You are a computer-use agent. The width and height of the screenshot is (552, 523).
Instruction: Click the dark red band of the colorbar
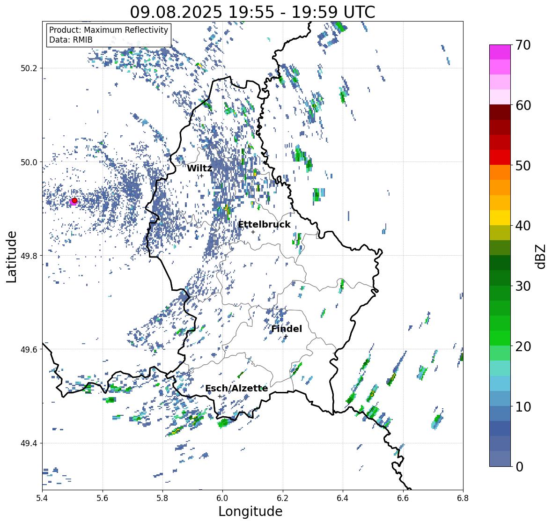500,112
